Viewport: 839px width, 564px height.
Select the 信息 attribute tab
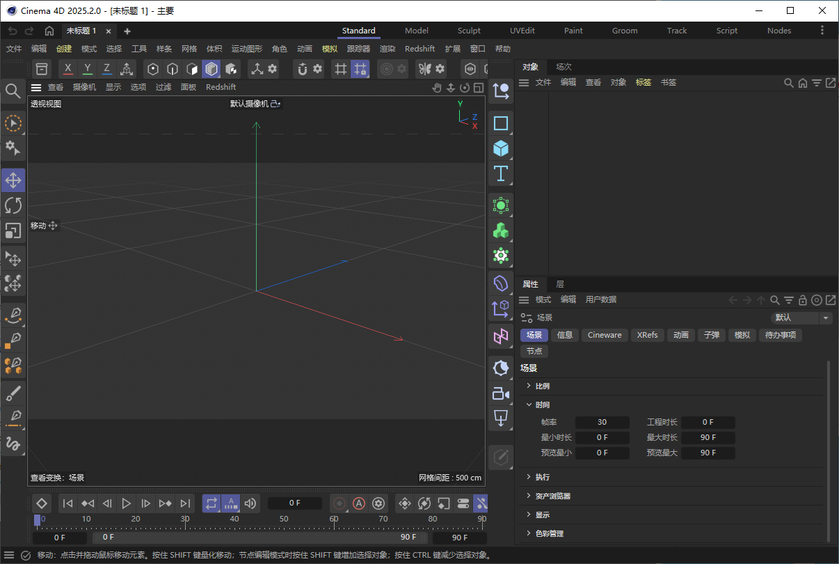565,335
